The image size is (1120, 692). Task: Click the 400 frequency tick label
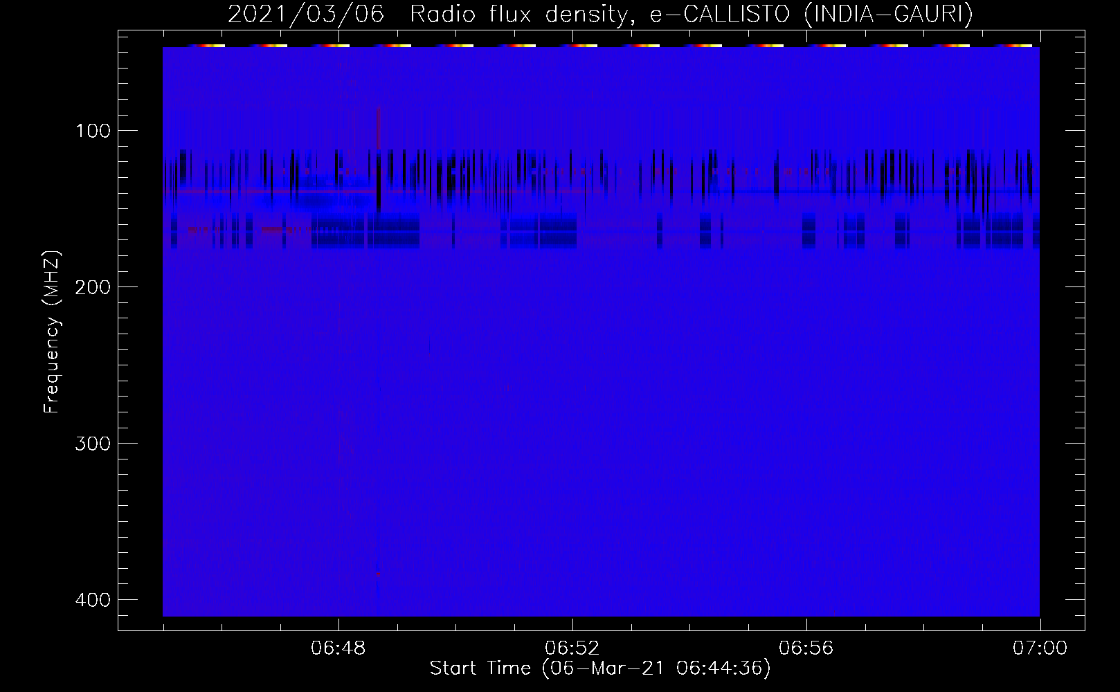[x=92, y=599]
